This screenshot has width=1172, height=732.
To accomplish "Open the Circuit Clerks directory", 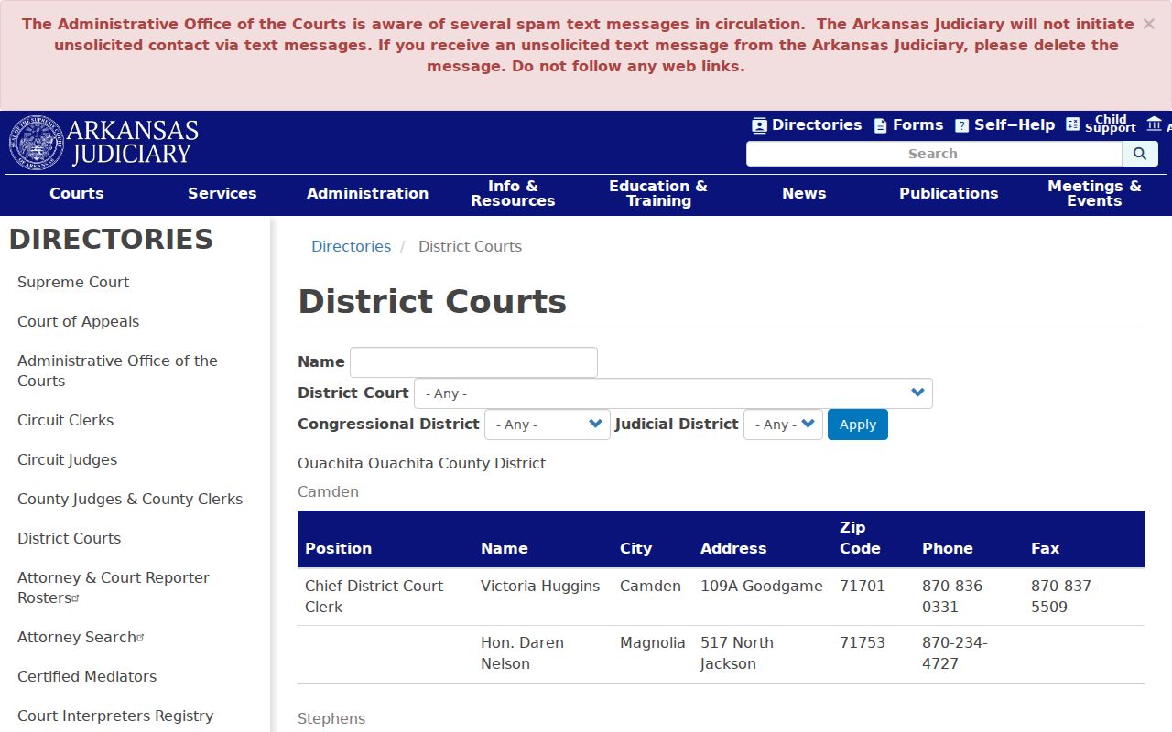I will [66, 420].
